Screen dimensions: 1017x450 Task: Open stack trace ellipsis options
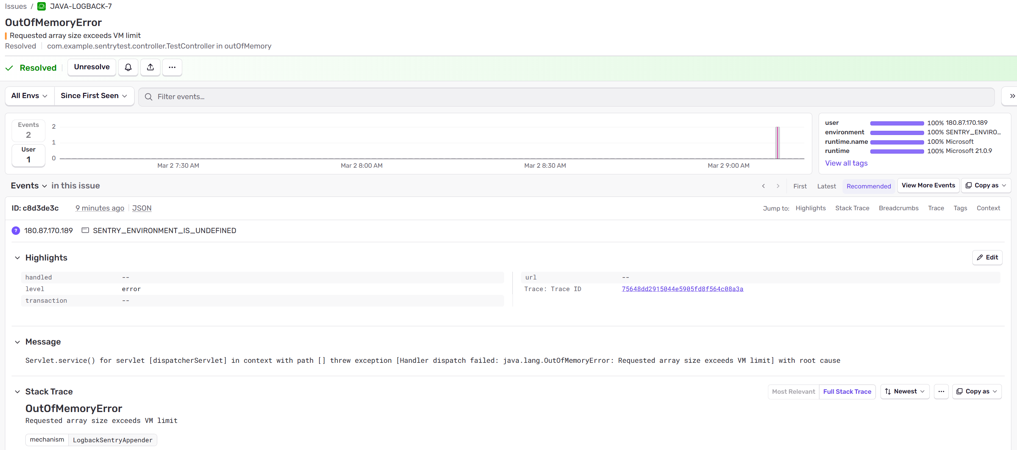(x=941, y=392)
